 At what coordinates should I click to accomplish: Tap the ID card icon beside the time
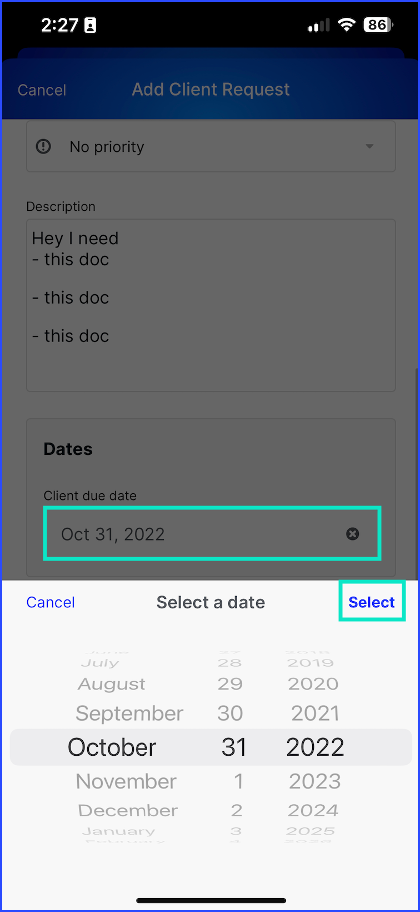pos(91,25)
